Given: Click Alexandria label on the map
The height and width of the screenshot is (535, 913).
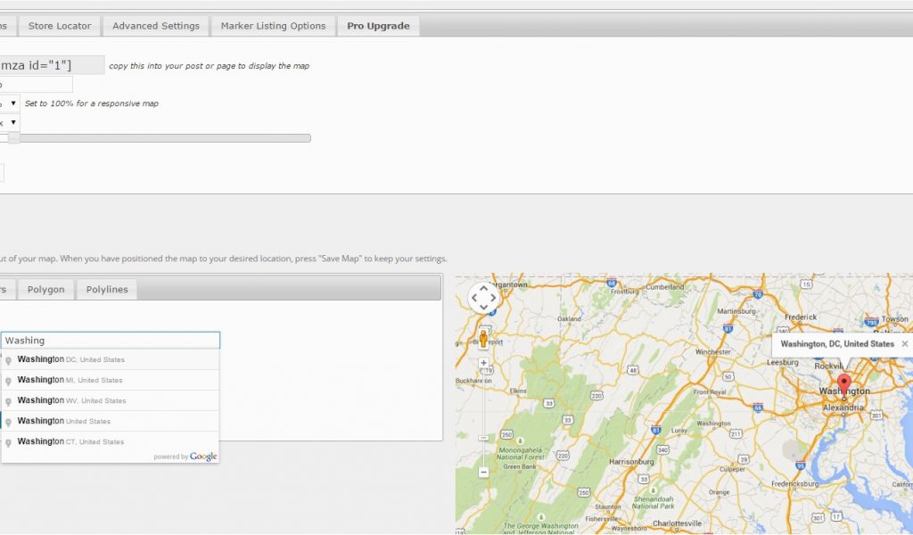Looking at the screenshot, I should 843,407.
